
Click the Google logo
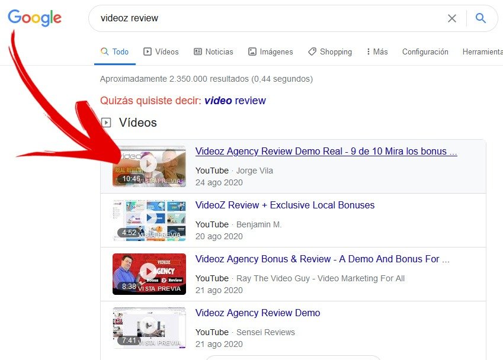34,18
